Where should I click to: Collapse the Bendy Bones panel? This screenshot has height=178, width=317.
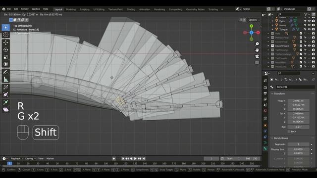tap(272, 138)
